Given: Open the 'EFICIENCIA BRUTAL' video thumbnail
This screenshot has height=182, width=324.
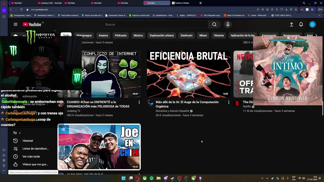Looking at the screenshot, I should click(189, 74).
